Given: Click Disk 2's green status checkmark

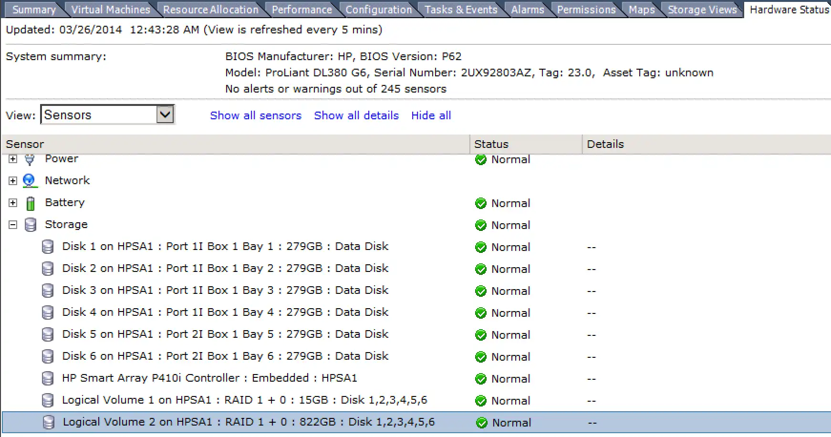Looking at the screenshot, I should coord(481,269).
